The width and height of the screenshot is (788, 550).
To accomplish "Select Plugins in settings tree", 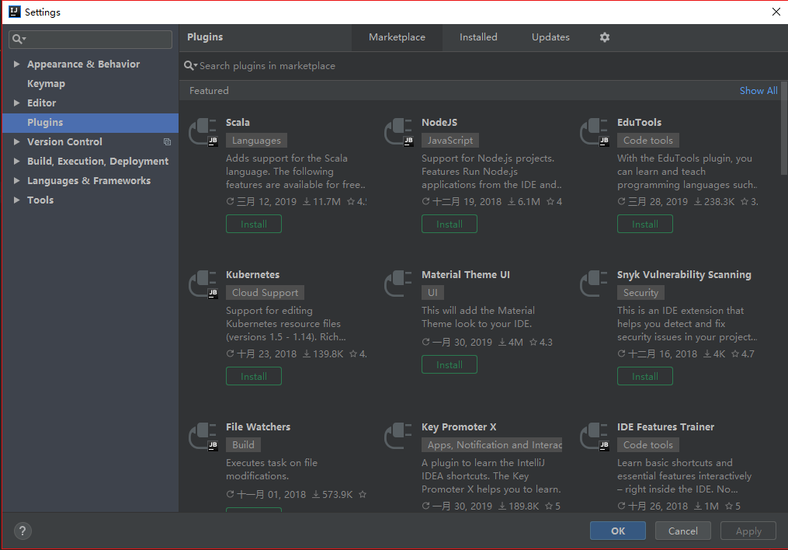I will point(91,123).
